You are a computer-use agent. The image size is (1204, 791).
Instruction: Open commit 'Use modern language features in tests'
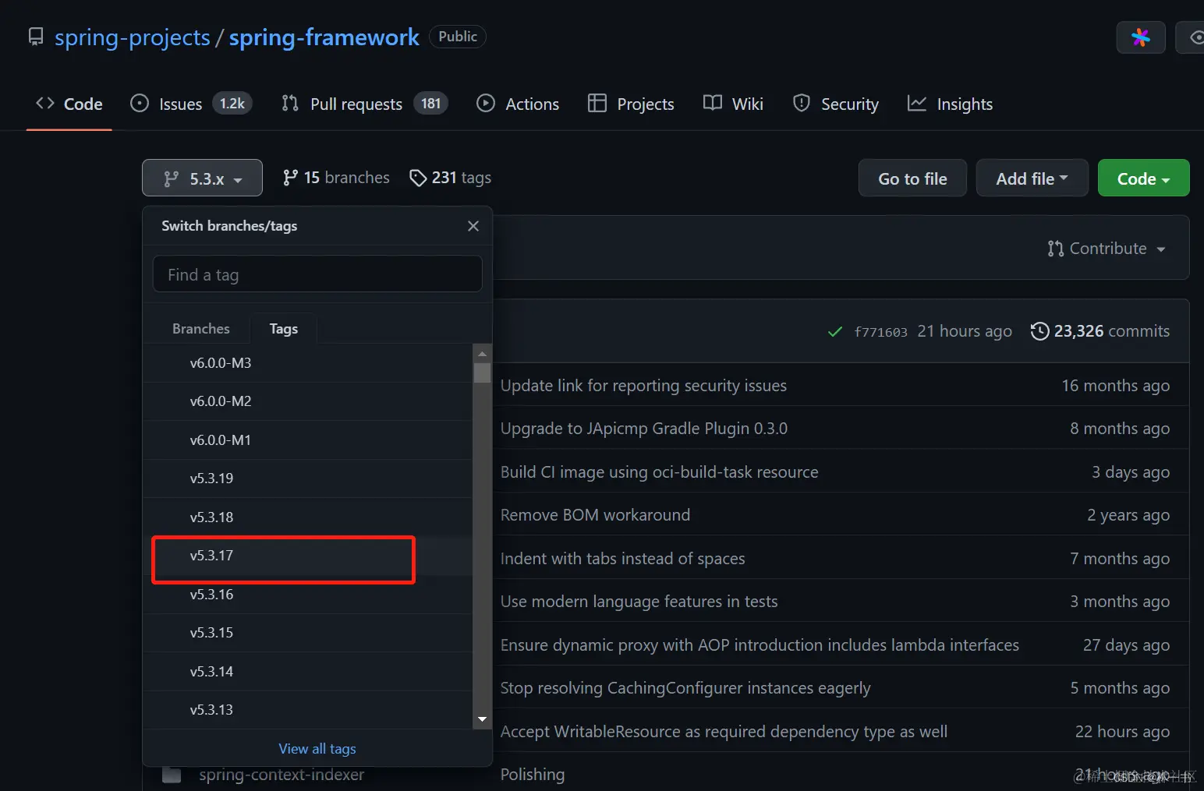click(x=639, y=602)
